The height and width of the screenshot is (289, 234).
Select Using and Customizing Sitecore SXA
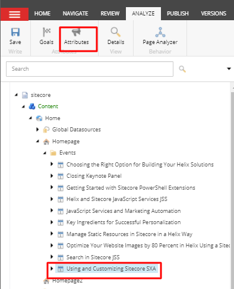point(111,269)
